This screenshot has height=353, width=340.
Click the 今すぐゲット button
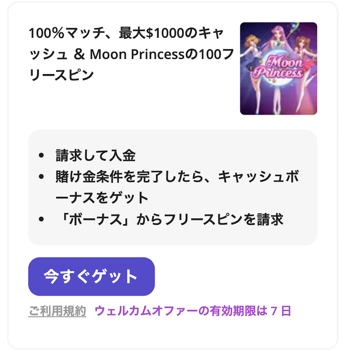coord(91,276)
